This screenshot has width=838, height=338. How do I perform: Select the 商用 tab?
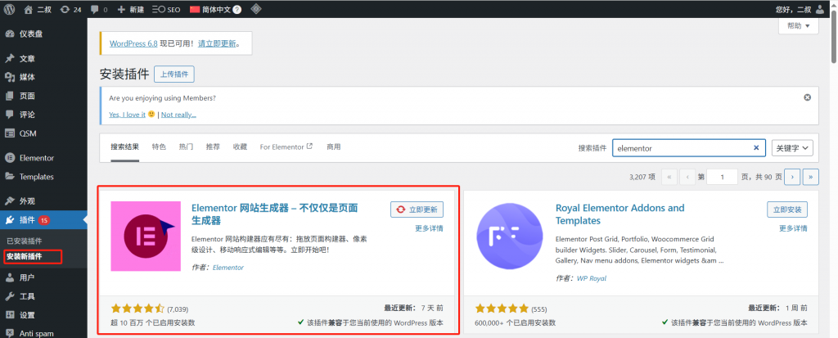coord(334,147)
